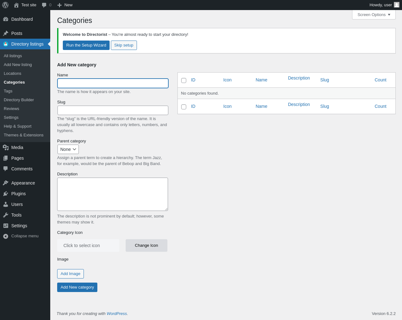Submit with Add New category button
Image resolution: width=402 pixels, height=320 pixels.
pos(77,287)
